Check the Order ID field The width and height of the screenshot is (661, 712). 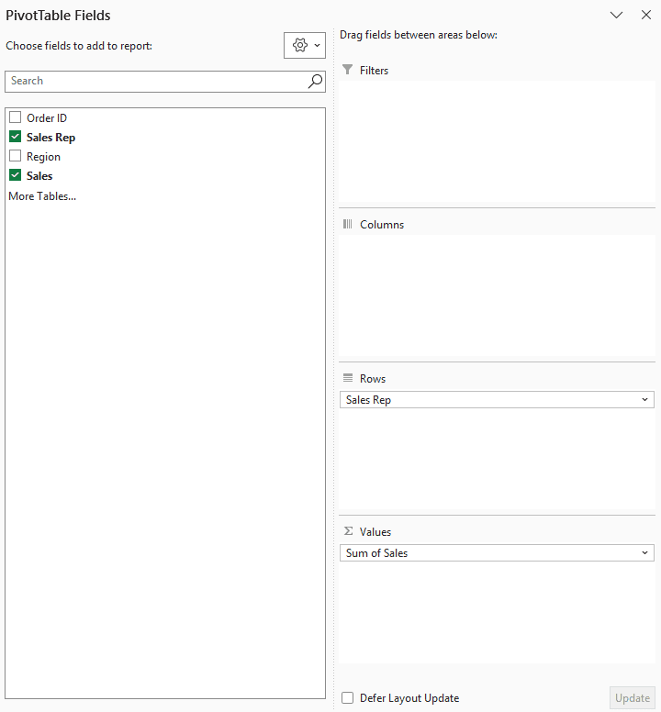(16, 117)
